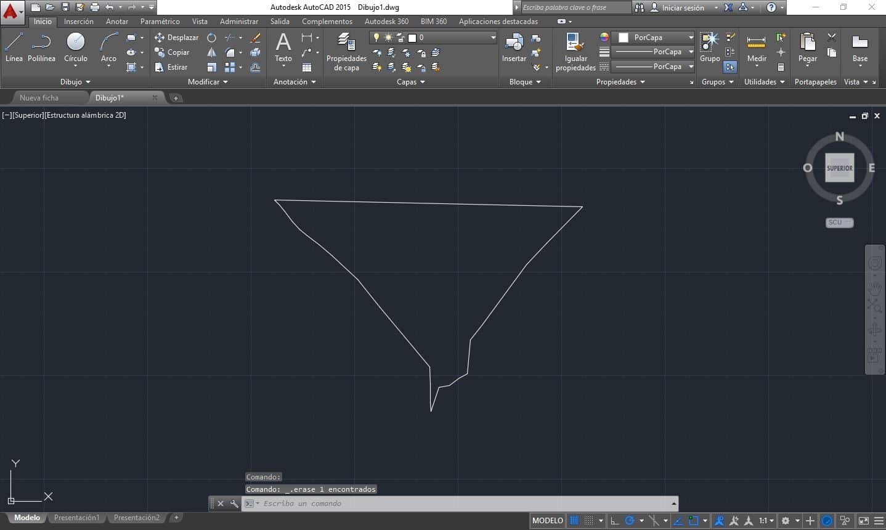Switch to the Paramétrico tab
This screenshot has height=530, width=886.
pyautogui.click(x=160, y=22)
